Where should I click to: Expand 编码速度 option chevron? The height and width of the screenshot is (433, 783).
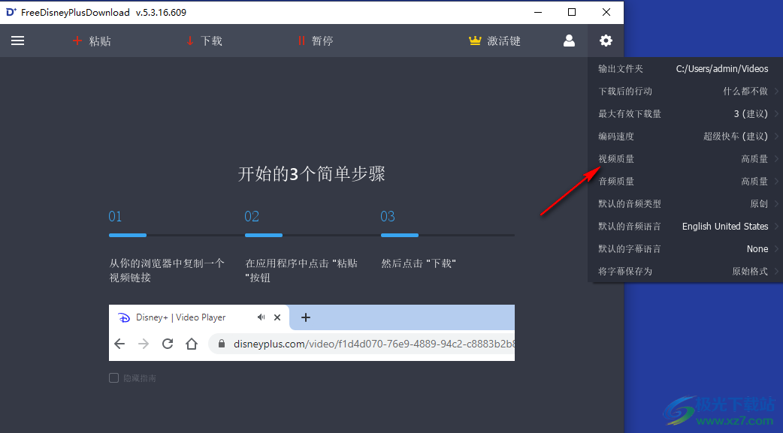click(776, 136)
